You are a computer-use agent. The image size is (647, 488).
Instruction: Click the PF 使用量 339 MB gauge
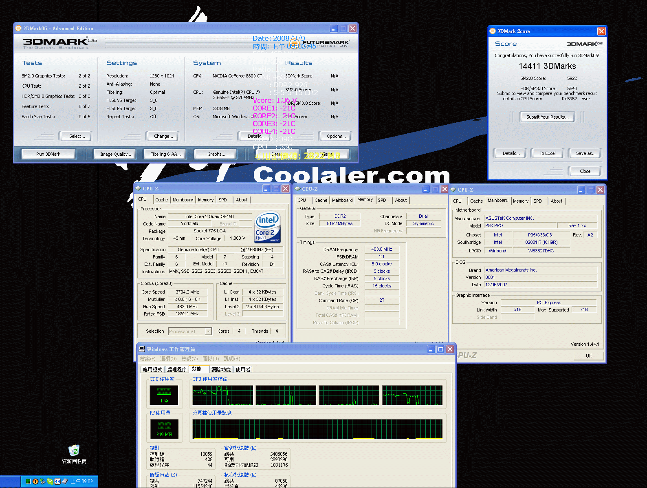(164, 429)
